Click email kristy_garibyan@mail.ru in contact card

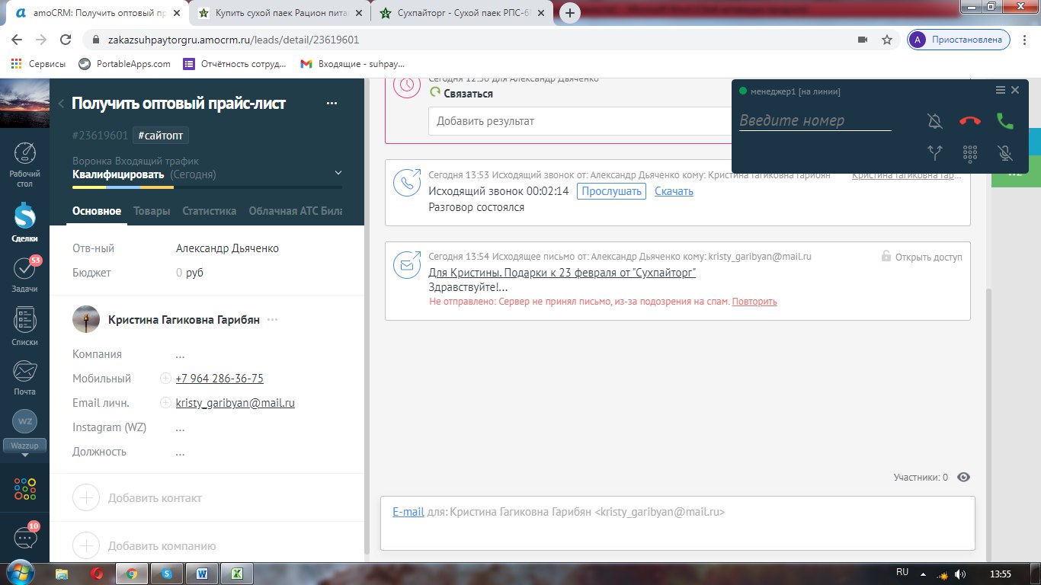click(x=235, y=403)
